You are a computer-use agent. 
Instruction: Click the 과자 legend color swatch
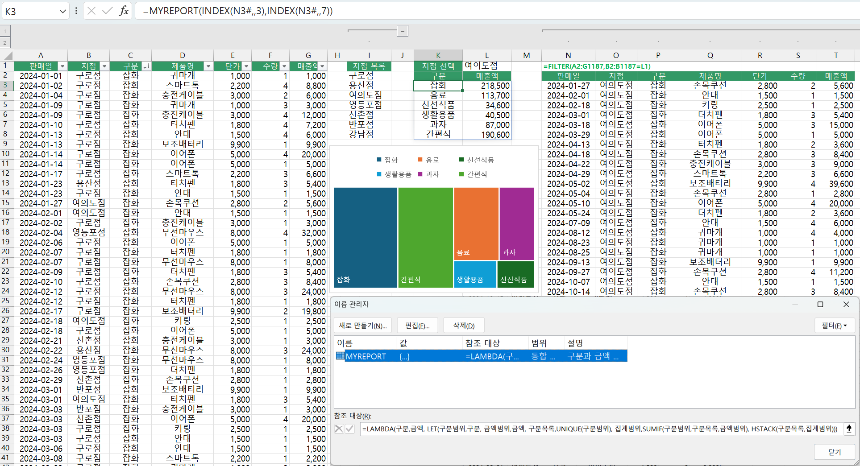tap(420, 174)
